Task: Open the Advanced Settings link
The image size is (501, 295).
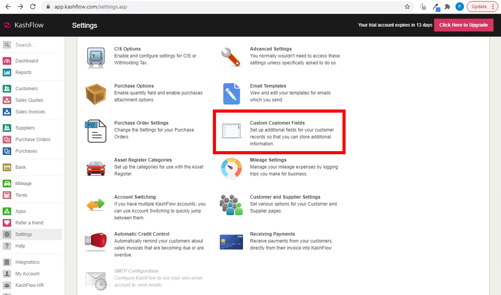Action: pyautogui.click(x=271, y=49)
